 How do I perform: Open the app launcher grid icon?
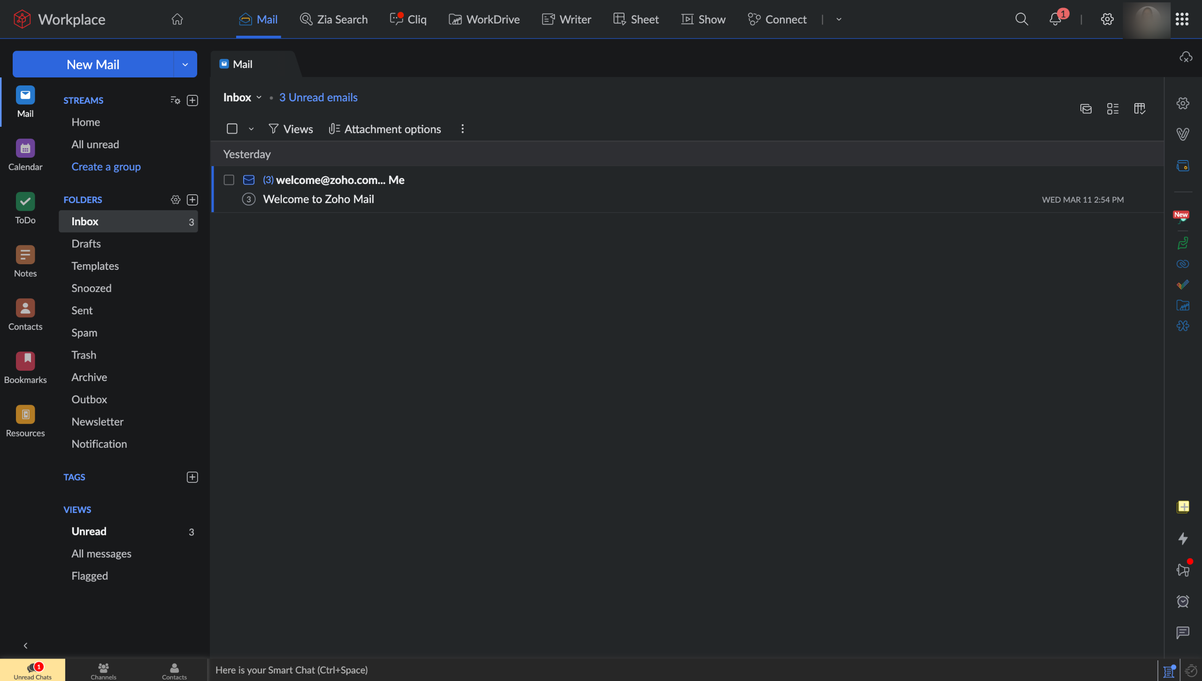click(1182, 19)
